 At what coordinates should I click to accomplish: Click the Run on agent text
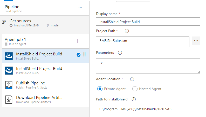18,44
